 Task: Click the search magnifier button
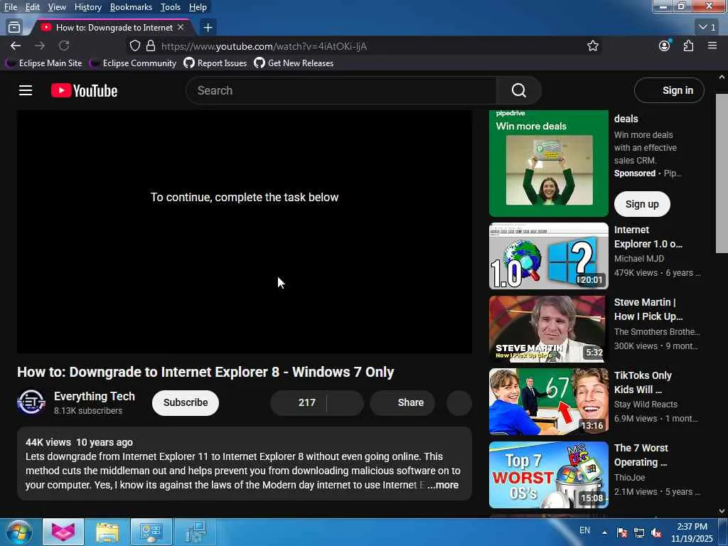click(x=518, y=90)
